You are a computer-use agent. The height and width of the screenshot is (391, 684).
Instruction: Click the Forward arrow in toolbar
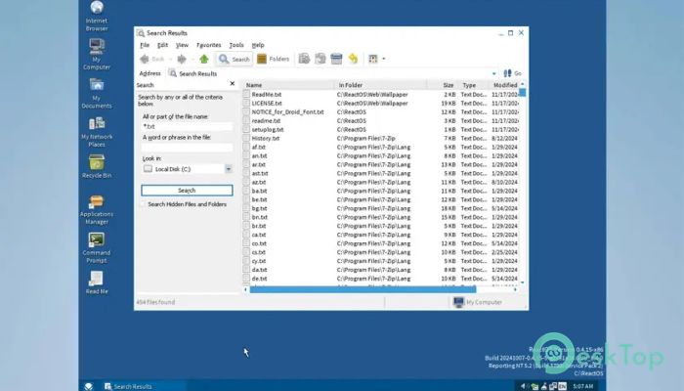(182, 59)
